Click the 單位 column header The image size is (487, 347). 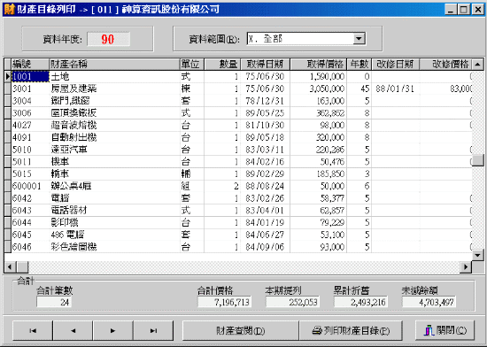click(x=191, y=65)
